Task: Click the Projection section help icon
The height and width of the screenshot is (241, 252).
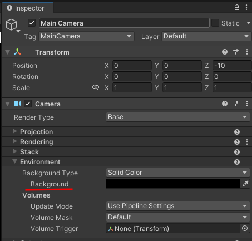Action: [237, 132]
